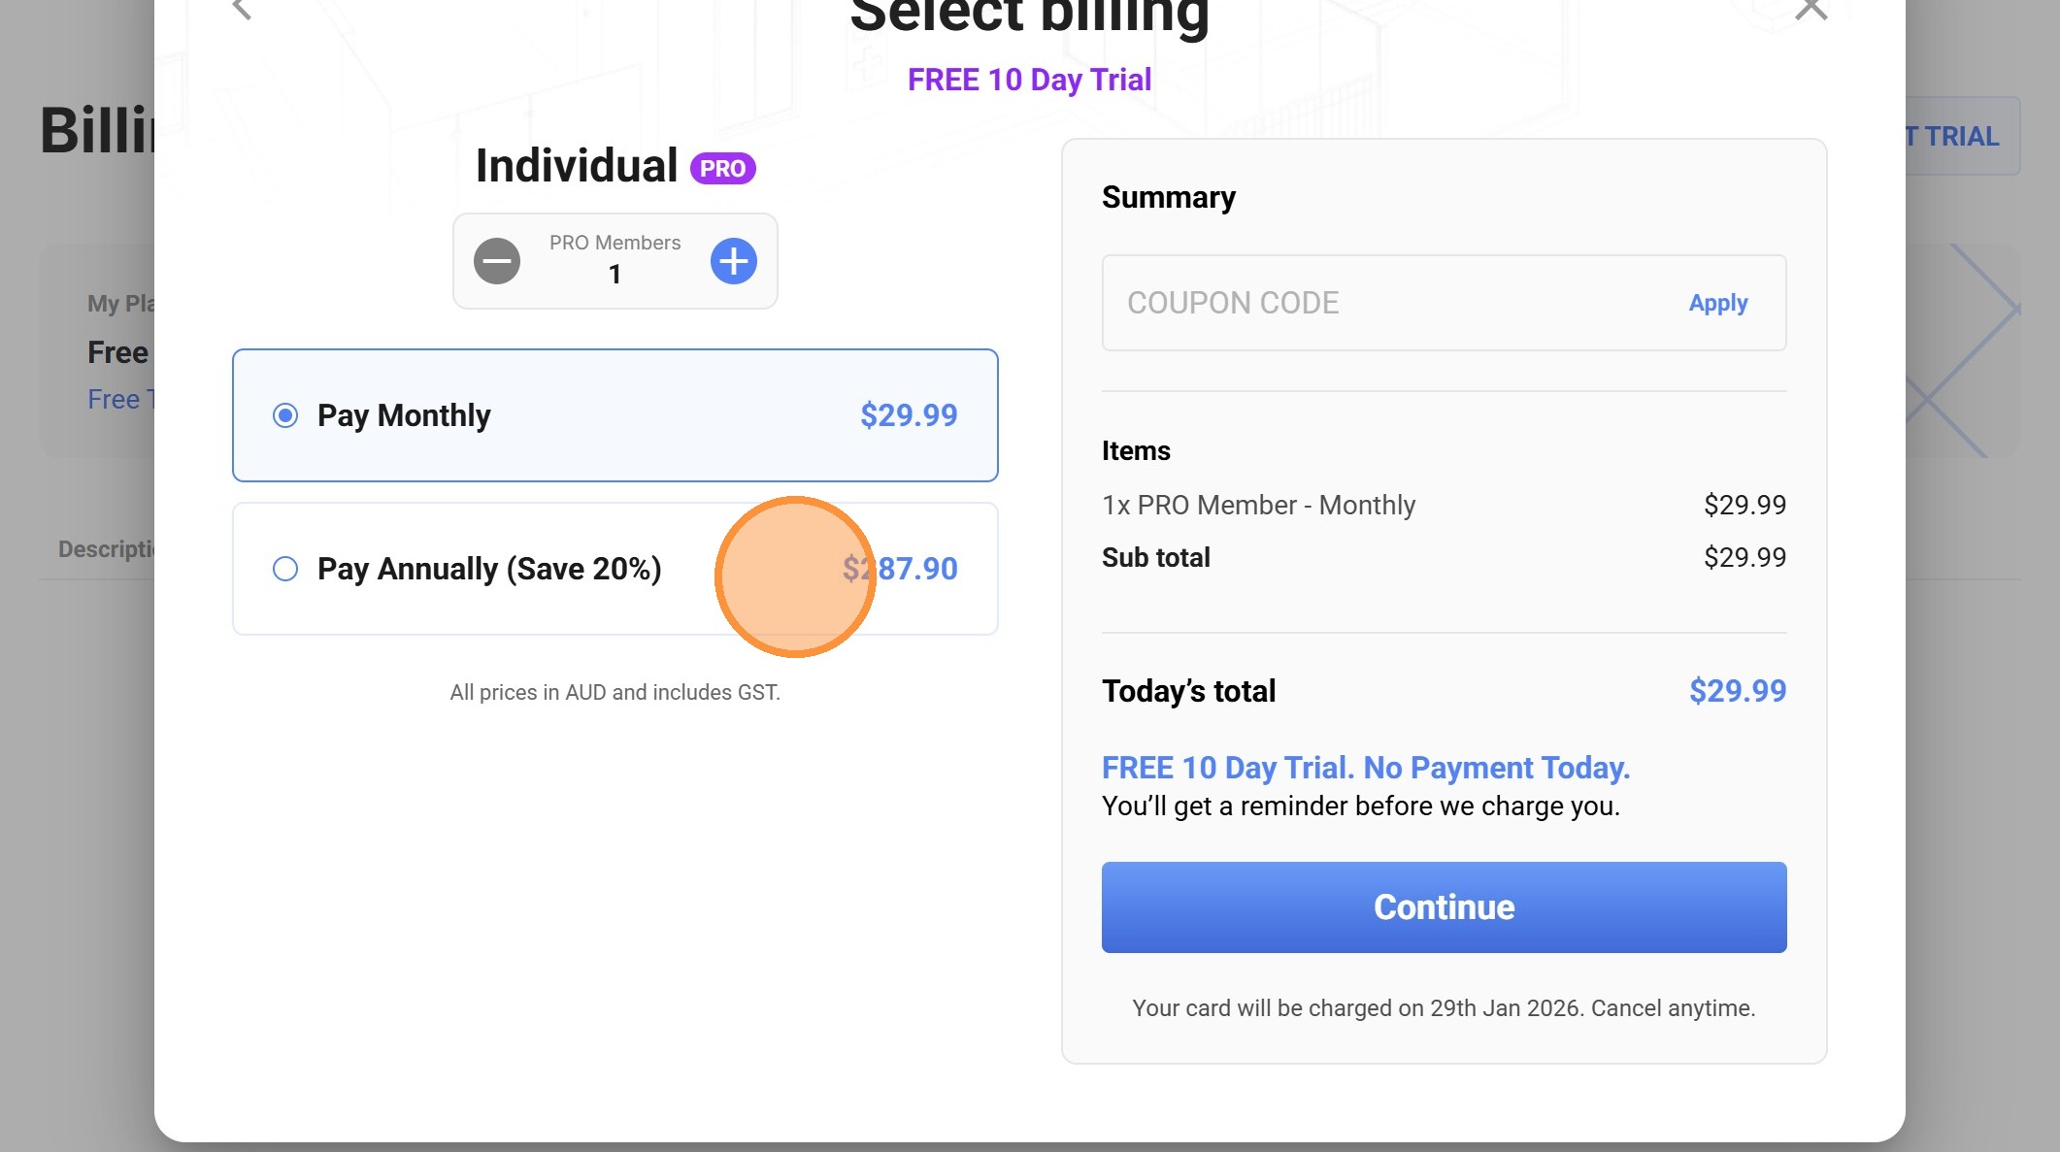Image resolution: width=2060 pixels, height=1152 pixels.
Task: Click the blue No Payment Today notice
Action: click(1365, 768)
